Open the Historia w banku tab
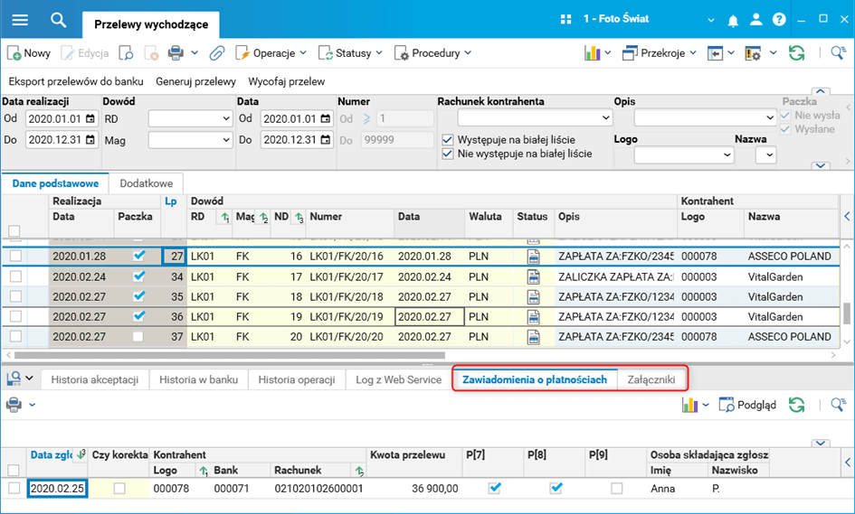This screenshot has width=855, height=514. click(198, 379)
